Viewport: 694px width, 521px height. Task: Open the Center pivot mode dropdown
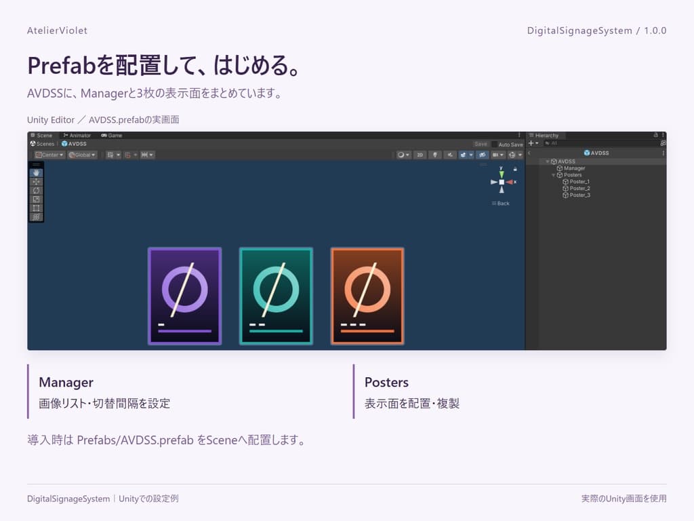(x=49, y=155)
